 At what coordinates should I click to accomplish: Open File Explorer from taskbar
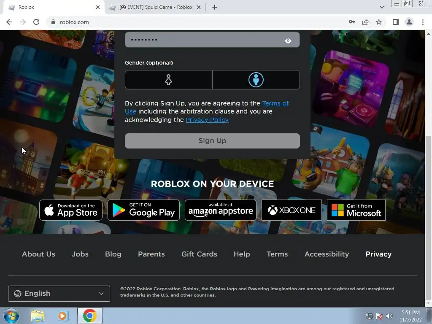click(38, 316)
